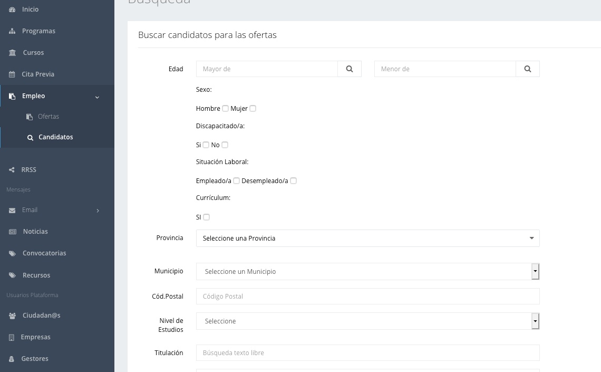The image size is (601, 372).
Task: Collapse the Empleo menu chevron
Action: click(x=97, y=97)
